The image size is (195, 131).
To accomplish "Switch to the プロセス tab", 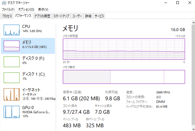I will pyautogui.click(x=7, y=16).
